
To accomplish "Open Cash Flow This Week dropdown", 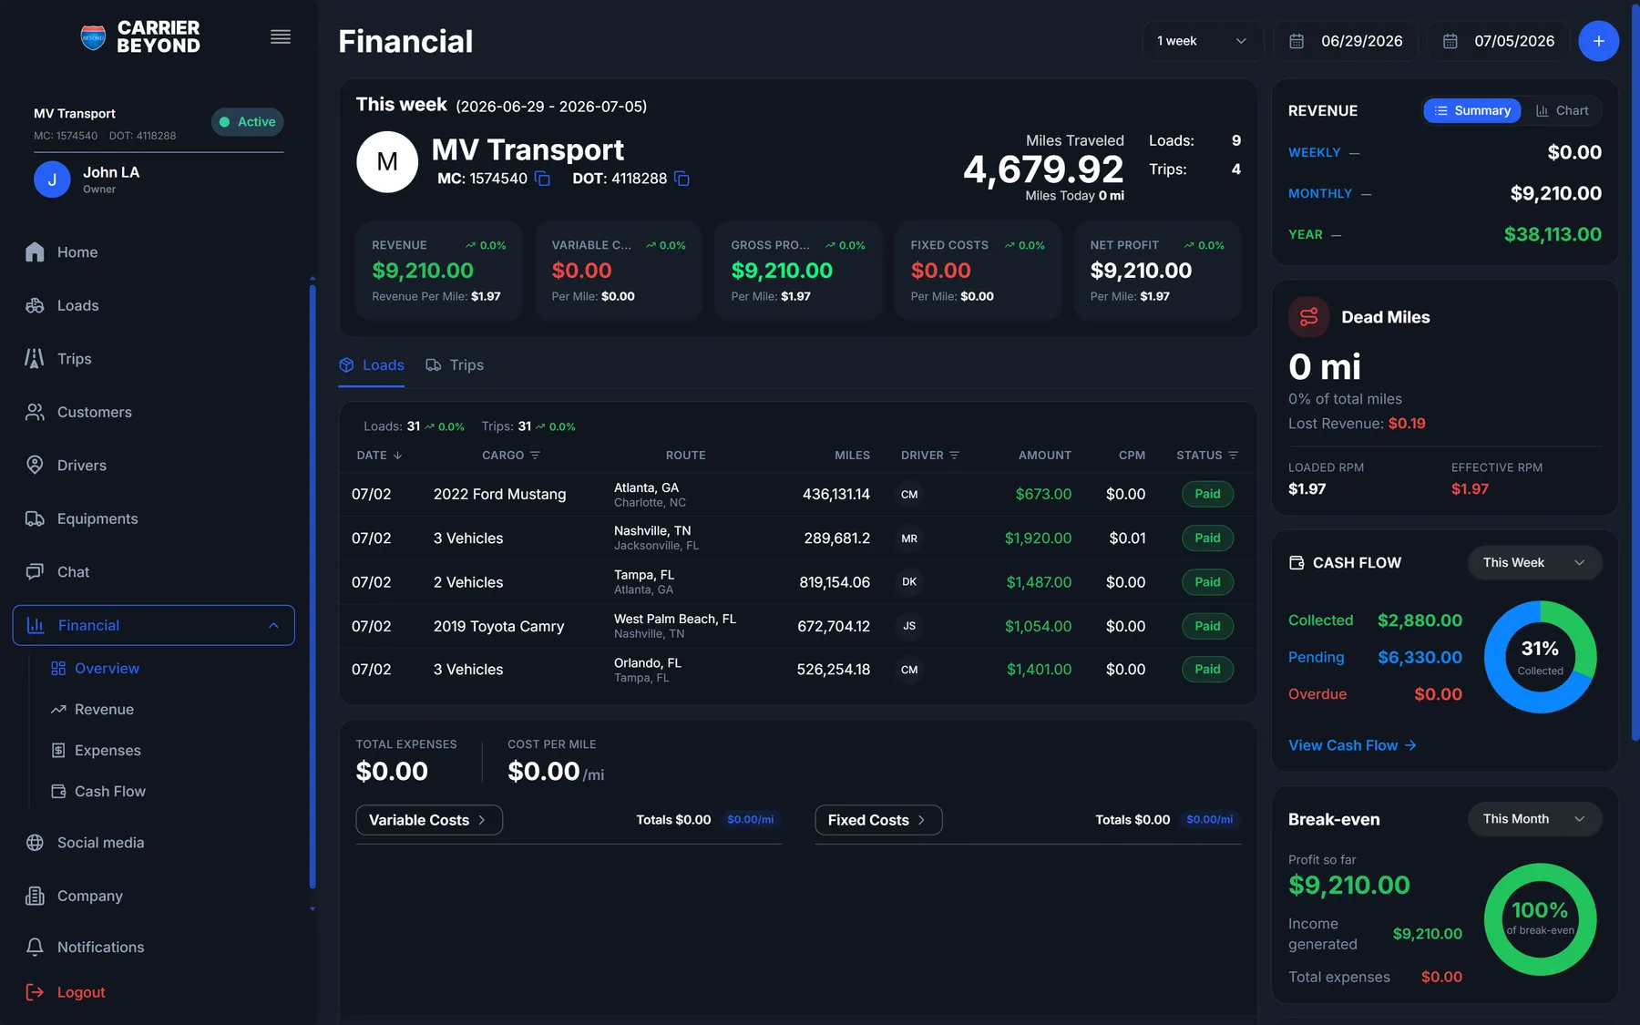I will click(x=1534, y=563).
